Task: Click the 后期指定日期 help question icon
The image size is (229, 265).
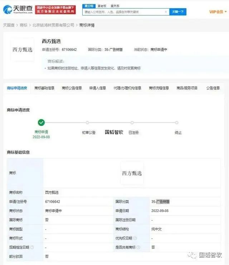Action: point(32,247)
